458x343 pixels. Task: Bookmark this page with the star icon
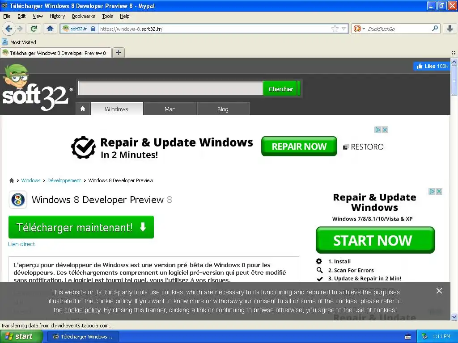coord(335,29)
